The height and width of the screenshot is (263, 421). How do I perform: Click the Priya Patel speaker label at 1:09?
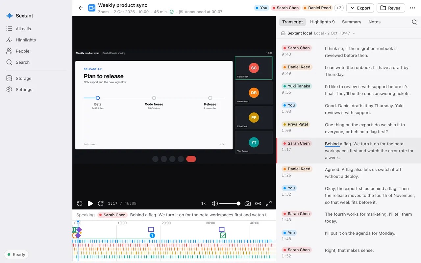tap(296, 124)
